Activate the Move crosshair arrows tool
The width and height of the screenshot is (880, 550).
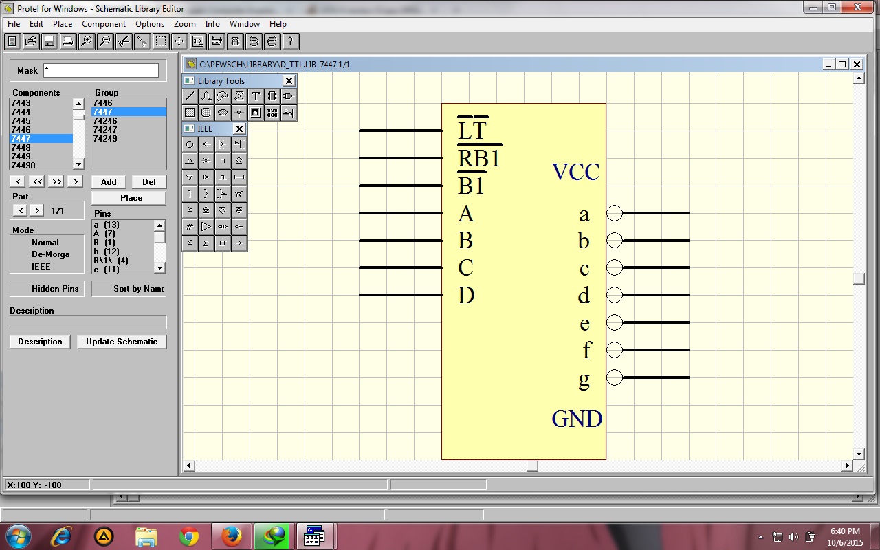(179, 41)
